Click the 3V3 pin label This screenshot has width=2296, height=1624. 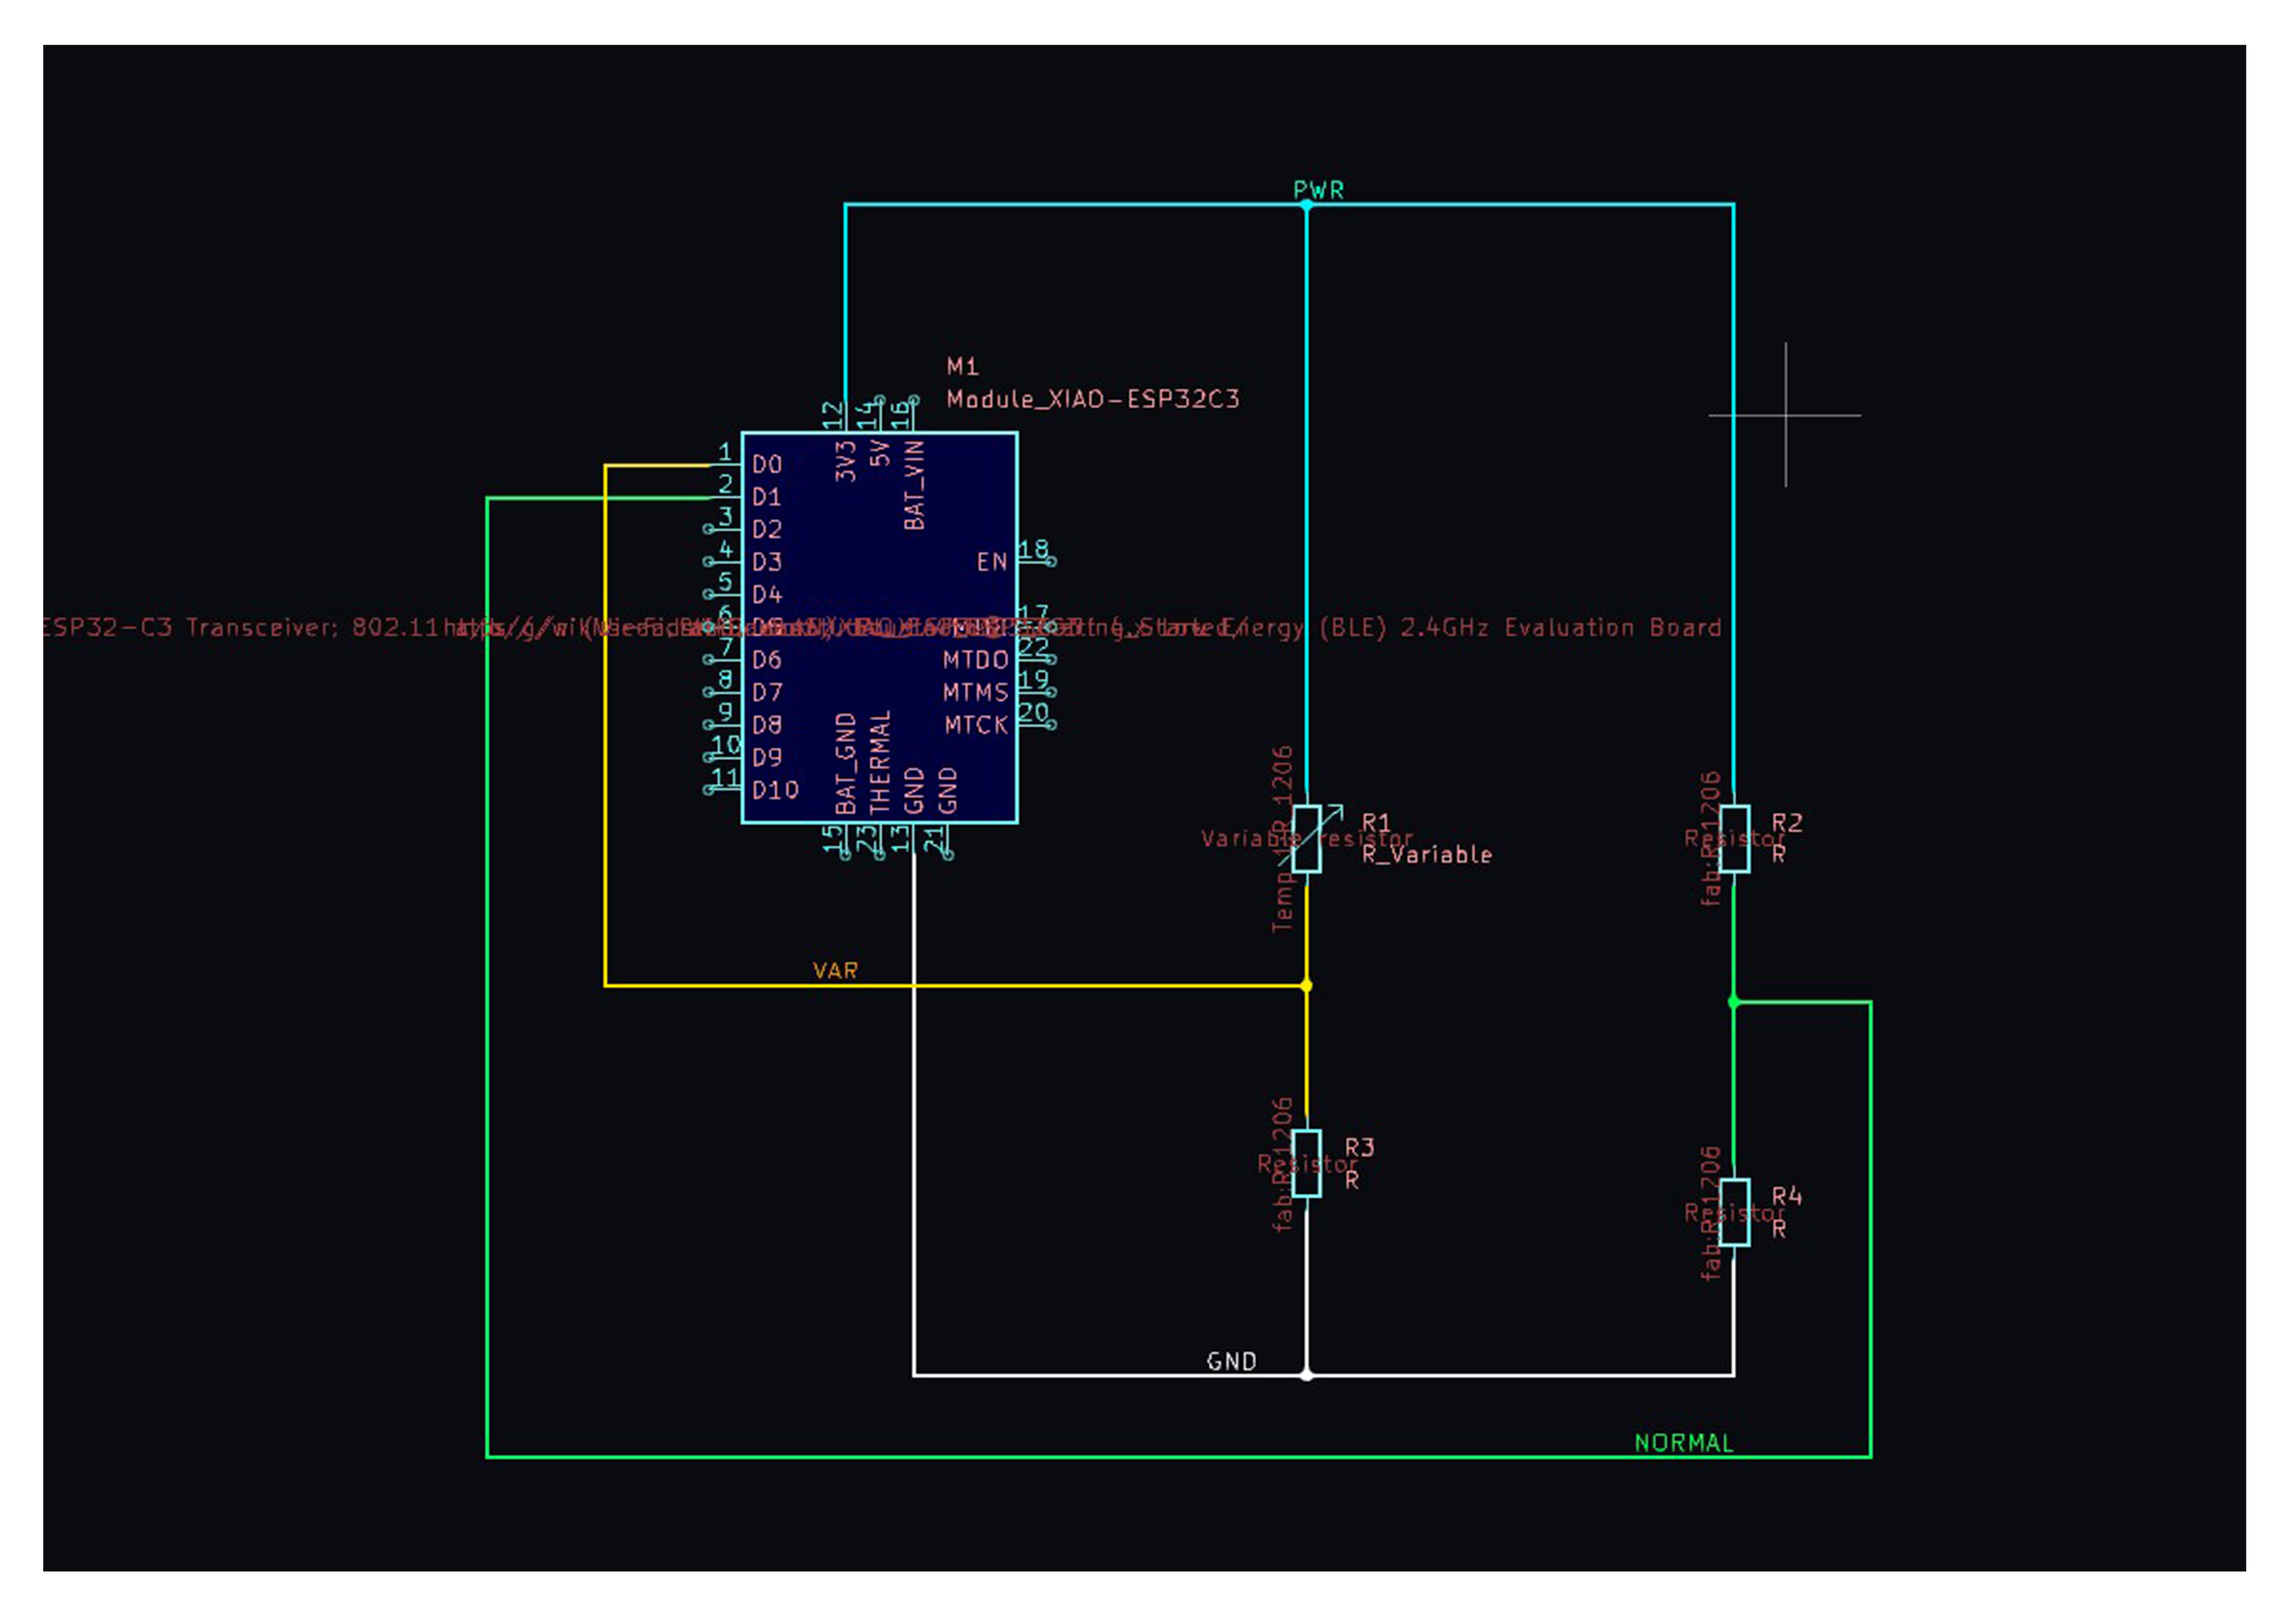(x=846, y=461)
